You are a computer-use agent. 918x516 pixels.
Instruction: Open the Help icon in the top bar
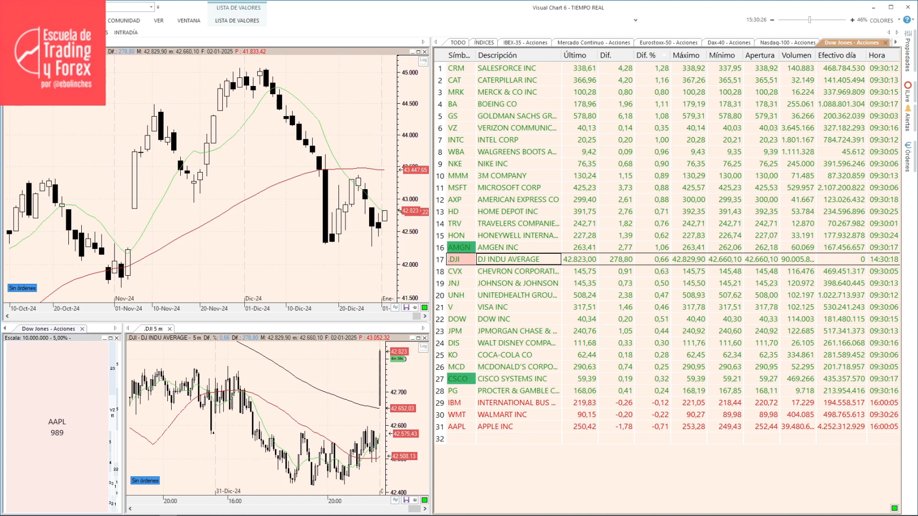point(907,20)
